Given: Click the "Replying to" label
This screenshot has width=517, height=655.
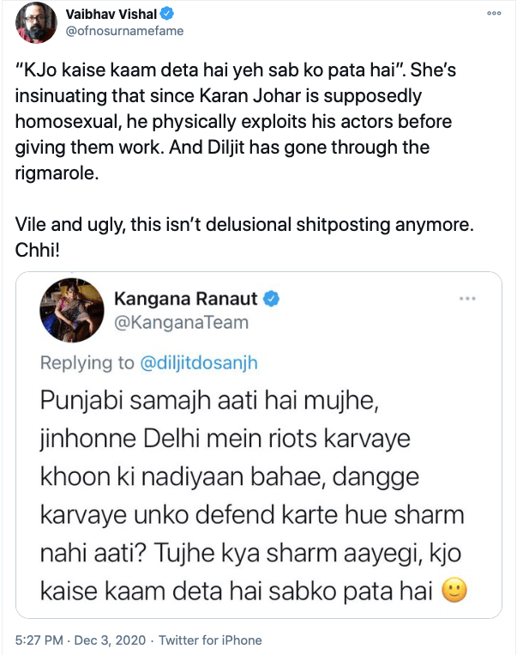Looking at the screenshot, I should (x=87, y=362).
